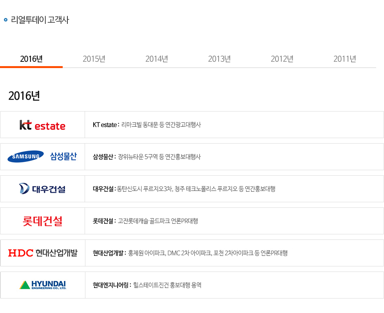Select text '장위뉴타운 5구역 등 연간홍보대행사'
Viewport: 384px width, 313px height.
pyautogui.click(x=159, y=157)
